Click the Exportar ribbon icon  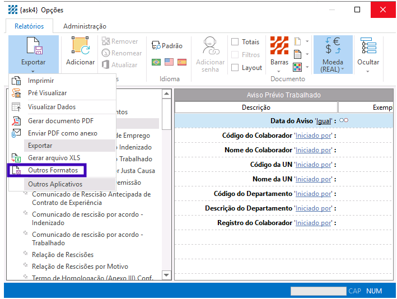coord(33,48)
